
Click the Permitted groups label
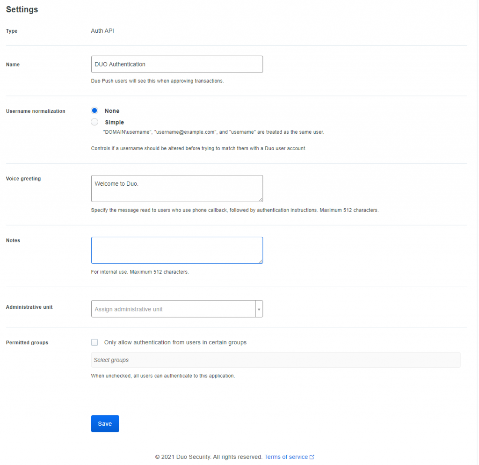click(27, 342)
